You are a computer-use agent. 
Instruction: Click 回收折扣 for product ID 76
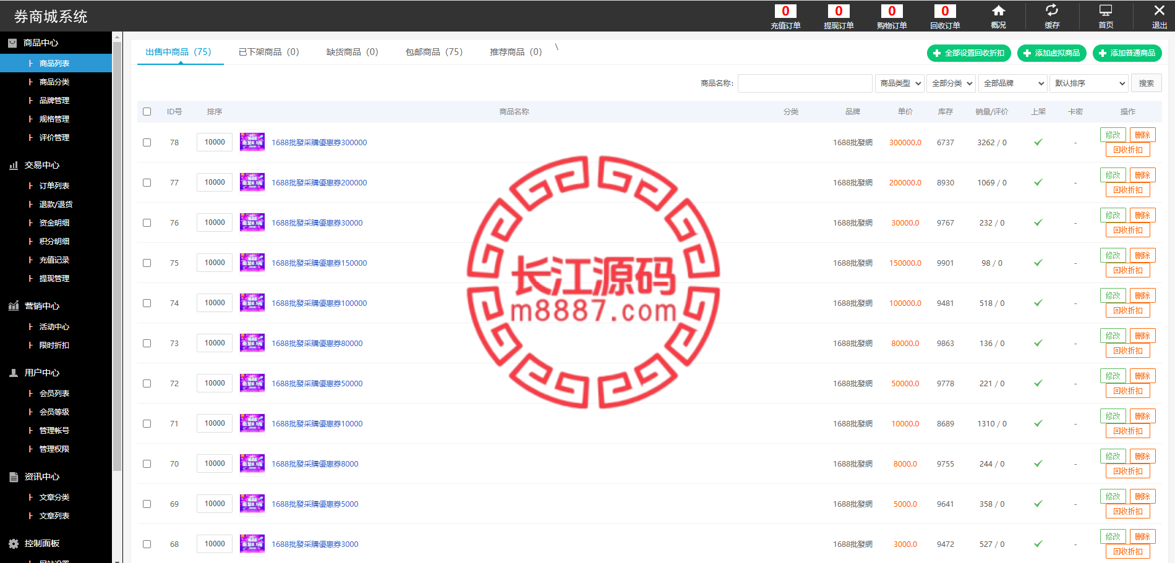click(1127, 230)
